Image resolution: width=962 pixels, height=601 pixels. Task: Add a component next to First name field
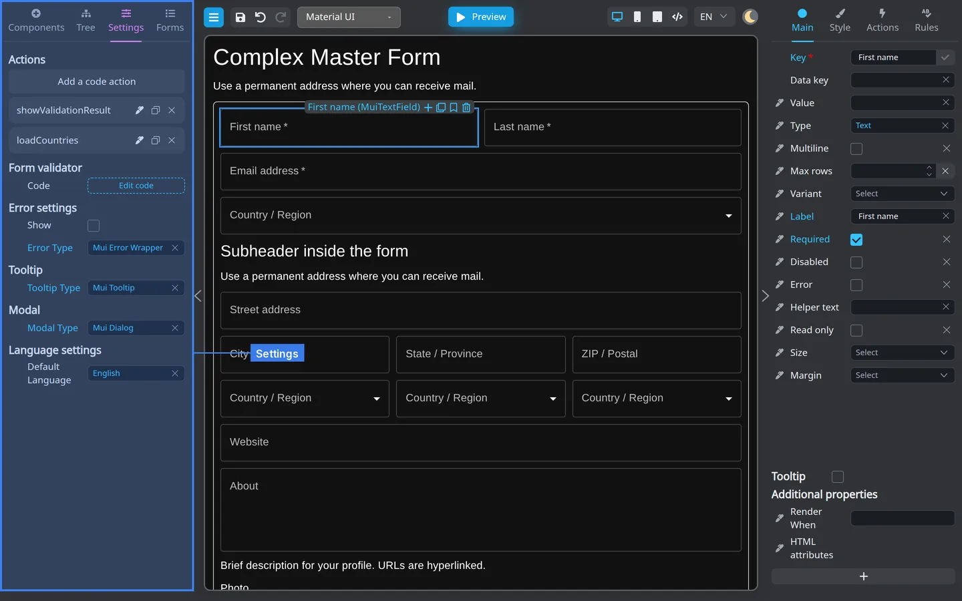[x=428, y=108]
